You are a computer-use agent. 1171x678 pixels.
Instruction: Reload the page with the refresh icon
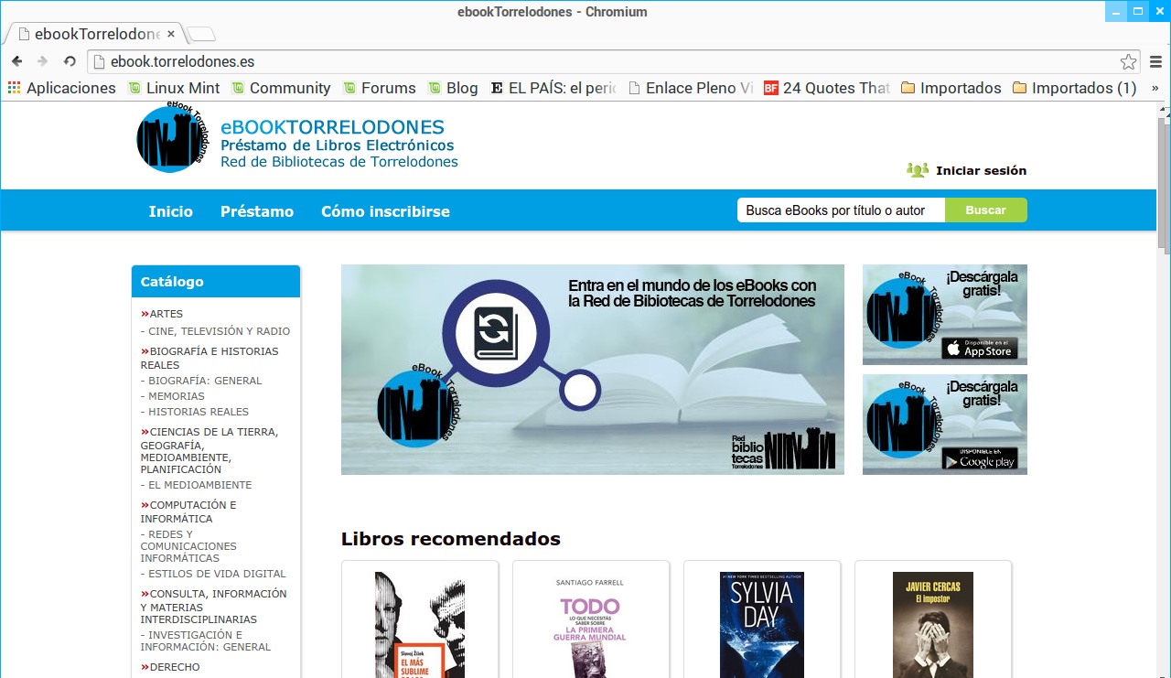[x=70, y=61]
